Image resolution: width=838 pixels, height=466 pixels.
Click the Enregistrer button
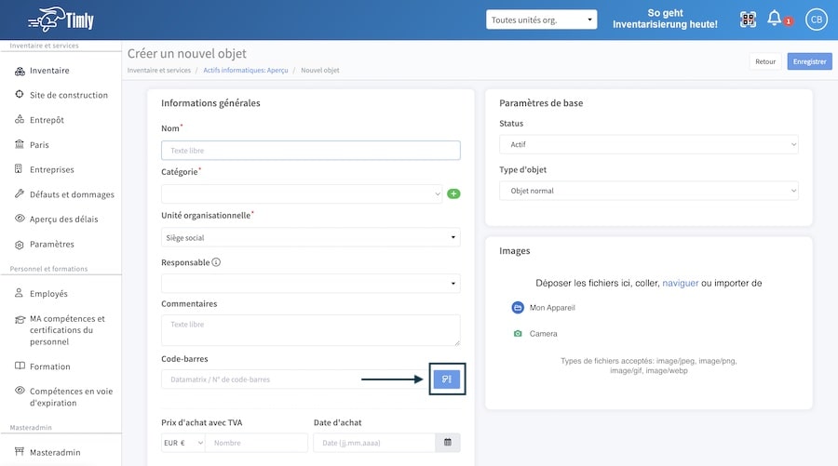coord(809,61)
